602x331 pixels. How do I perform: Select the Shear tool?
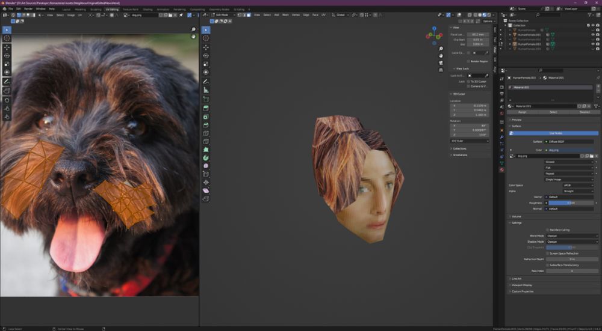click(206, 190)
